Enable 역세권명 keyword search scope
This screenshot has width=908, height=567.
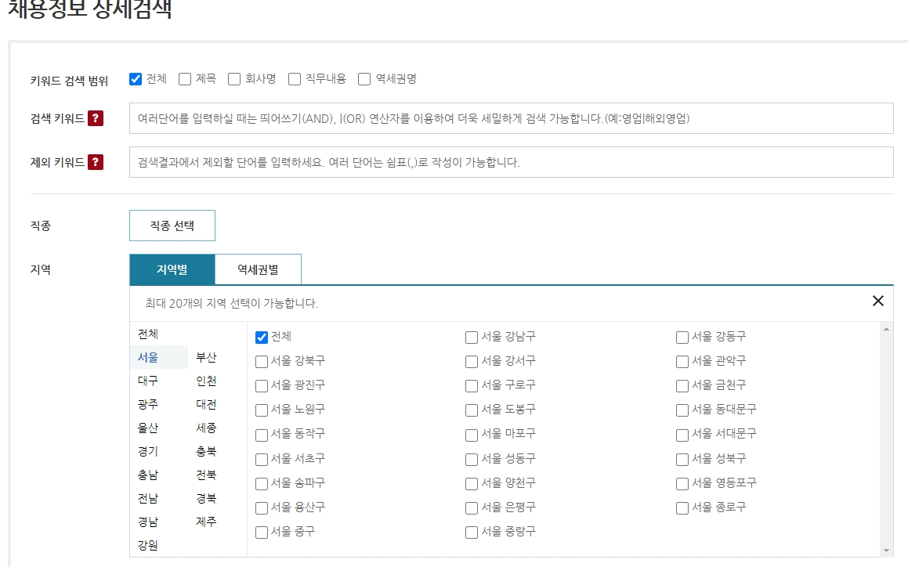(363, 78)
